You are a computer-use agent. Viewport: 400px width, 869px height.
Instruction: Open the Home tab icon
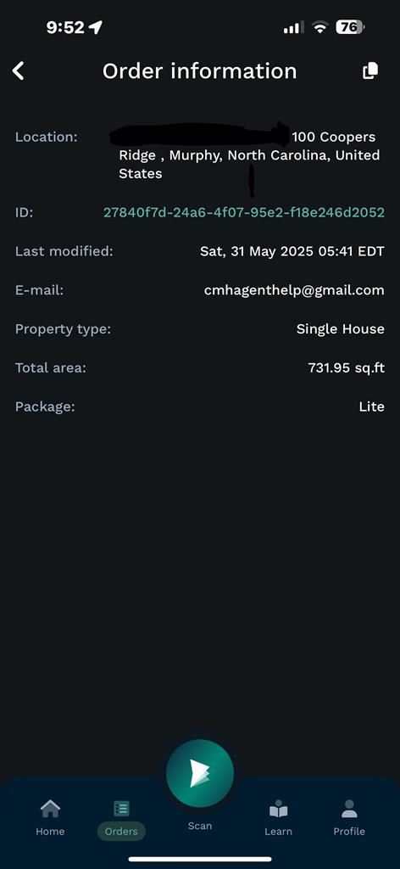(50, 809)
